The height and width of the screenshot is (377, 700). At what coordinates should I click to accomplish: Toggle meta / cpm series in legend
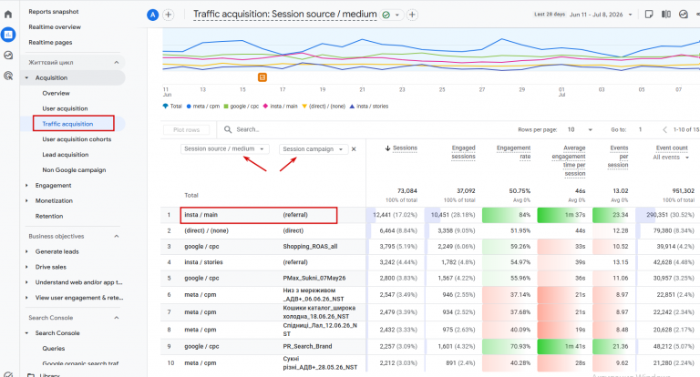[x=203, y=107]
